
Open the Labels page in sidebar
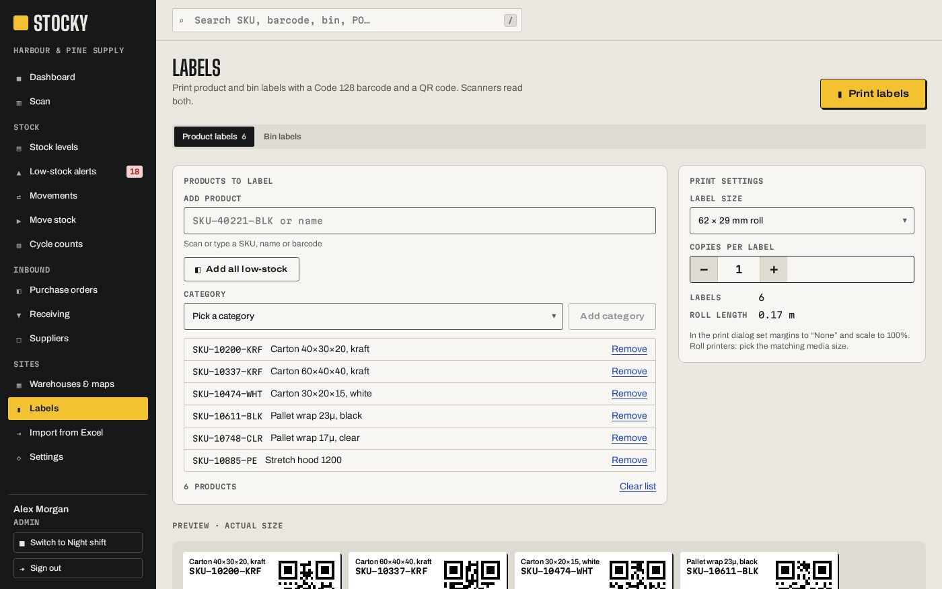tap(78, 409)
